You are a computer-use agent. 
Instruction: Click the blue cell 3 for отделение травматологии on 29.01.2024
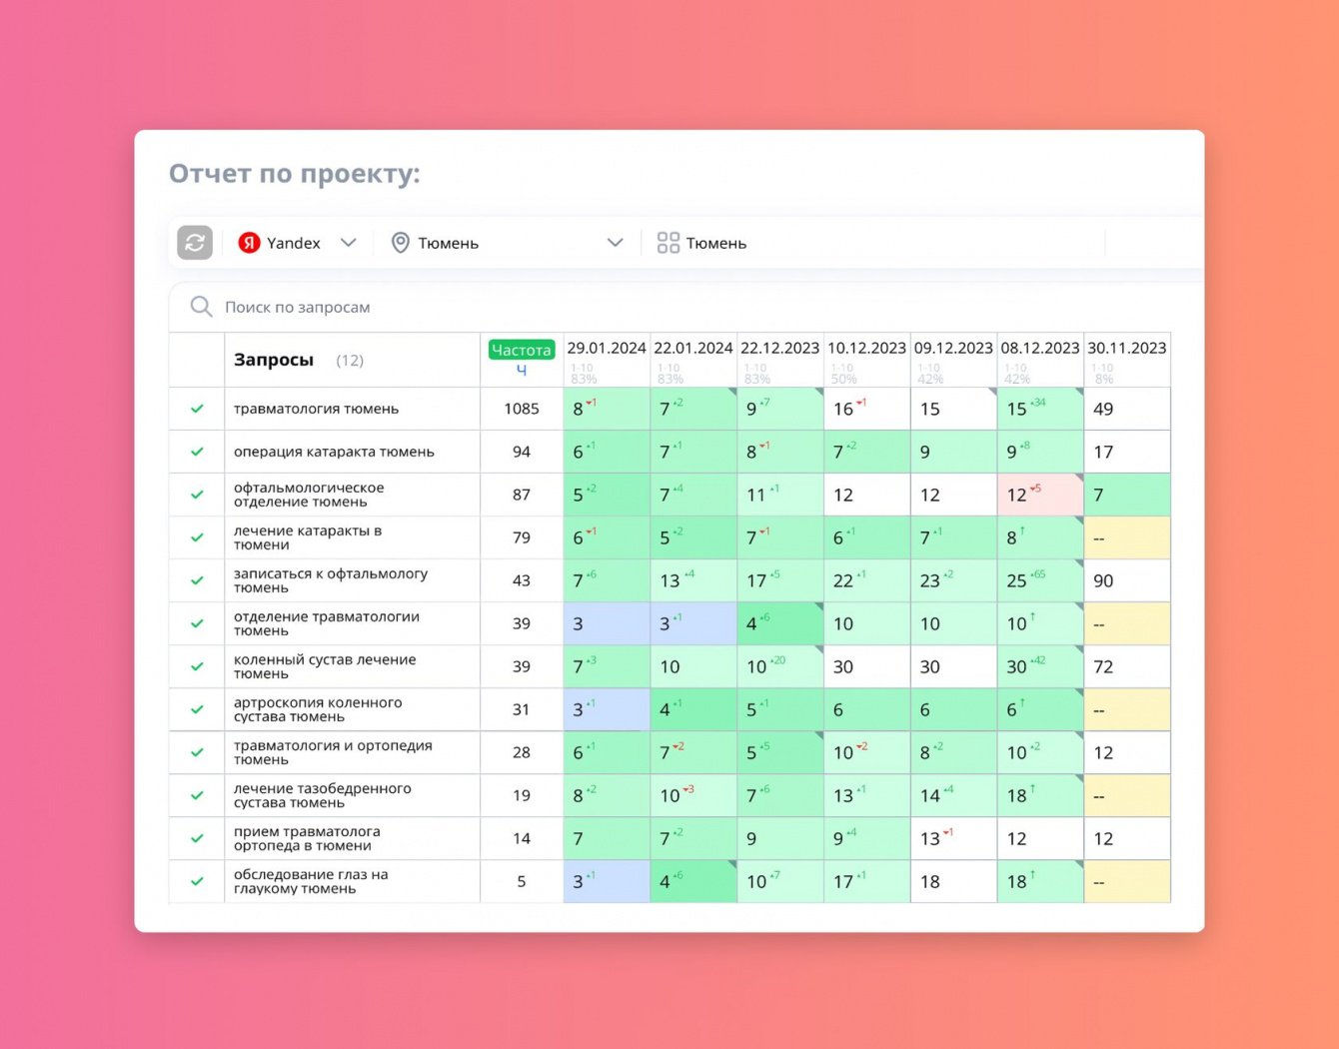pyautogui.click(x=607, y=623)
